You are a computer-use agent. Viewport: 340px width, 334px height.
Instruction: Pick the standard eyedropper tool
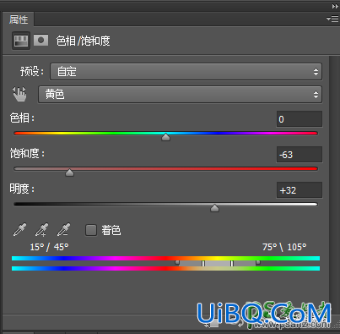click(19, 229)
